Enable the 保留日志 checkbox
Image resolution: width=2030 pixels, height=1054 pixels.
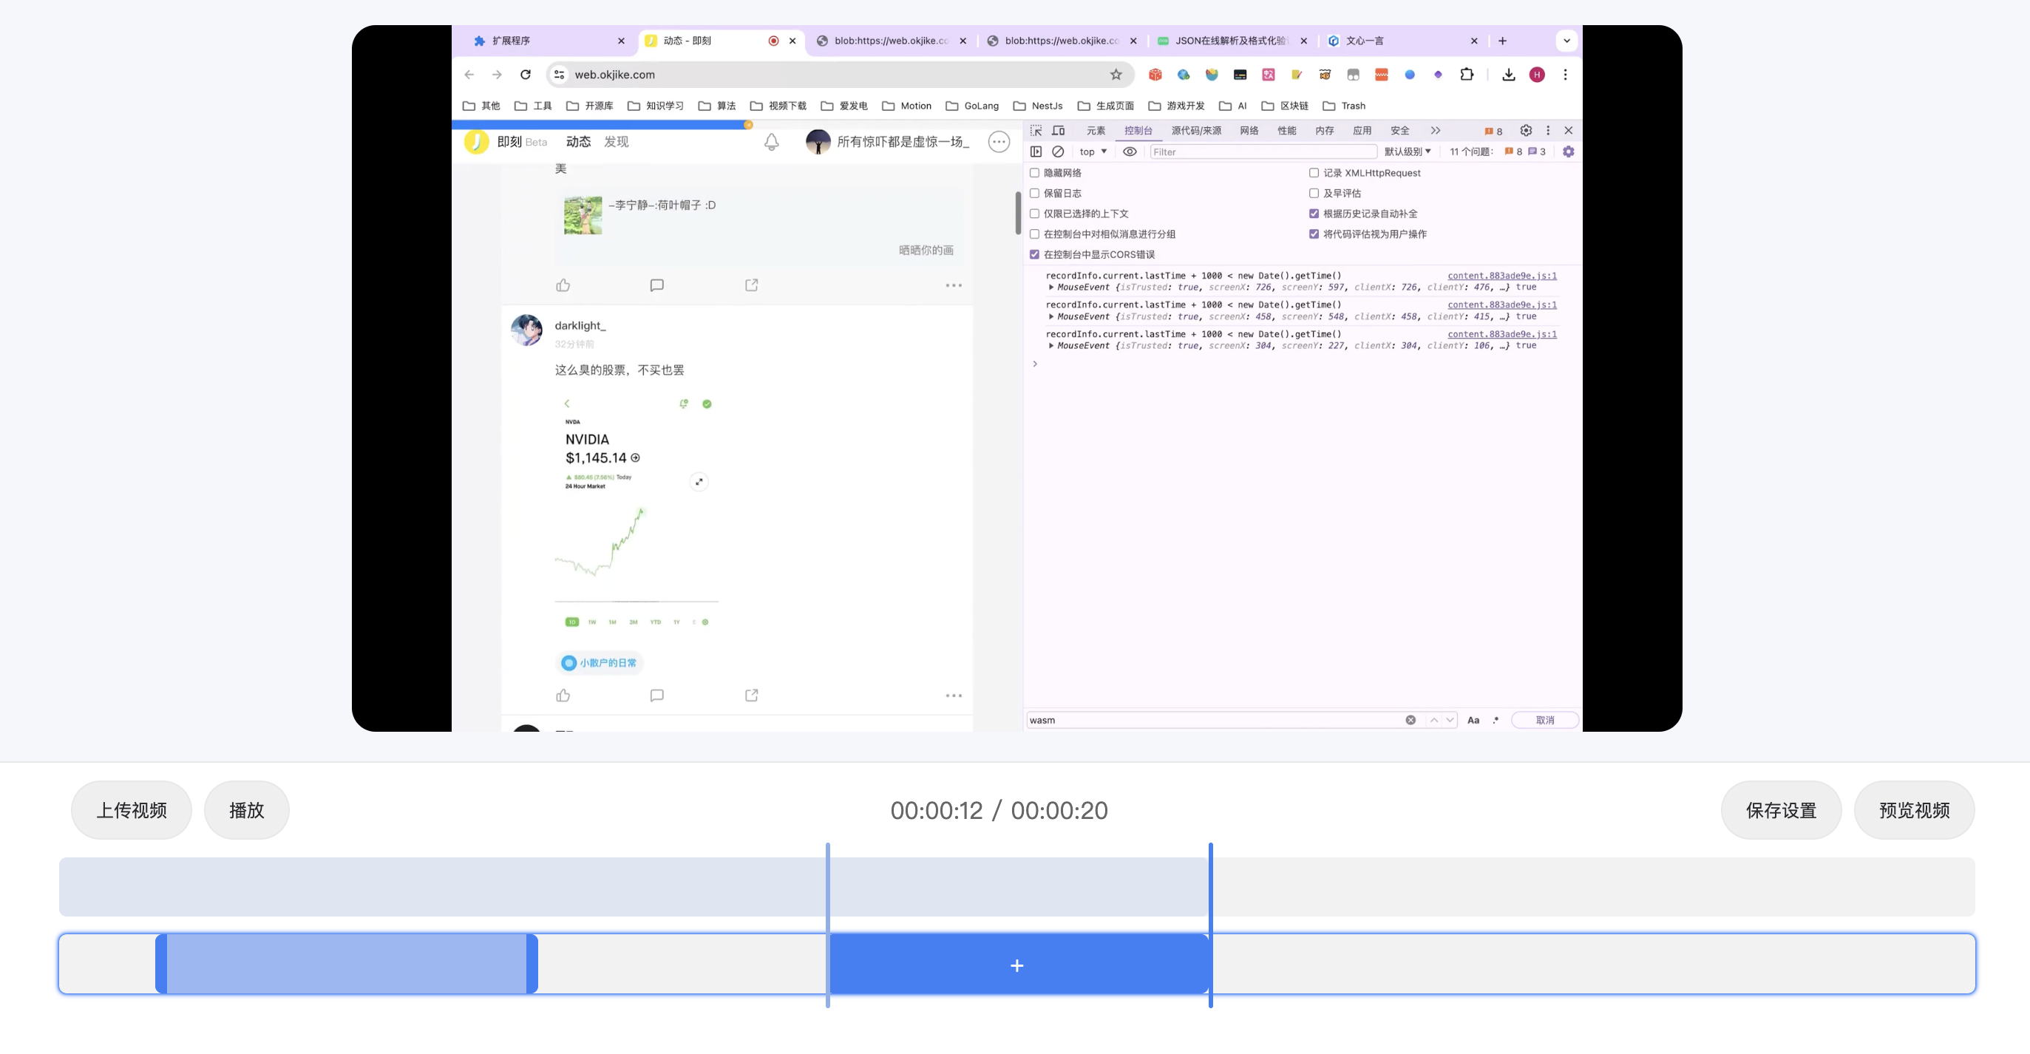tap(1035, 193)
